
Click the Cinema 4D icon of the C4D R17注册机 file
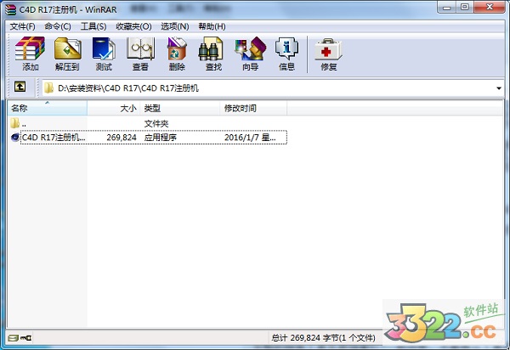pyautogui.click(x=15, y=137)
